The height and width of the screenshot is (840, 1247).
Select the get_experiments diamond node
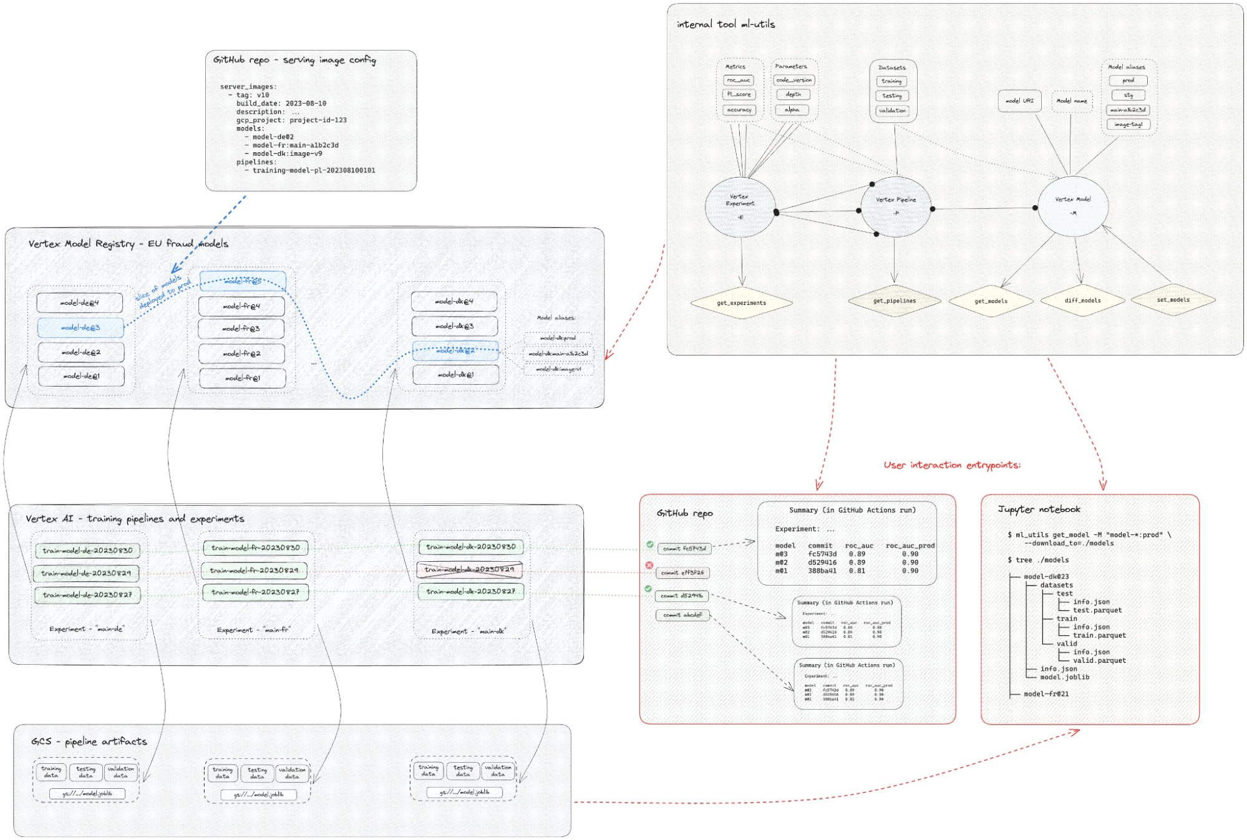click(x=741, y=303)
